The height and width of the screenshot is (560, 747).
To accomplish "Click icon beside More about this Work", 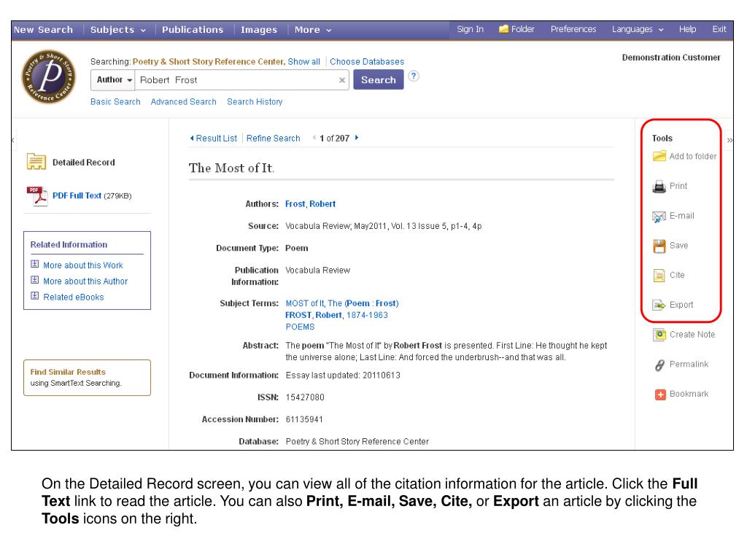I will pyautogui.click(x=35, y=264).
